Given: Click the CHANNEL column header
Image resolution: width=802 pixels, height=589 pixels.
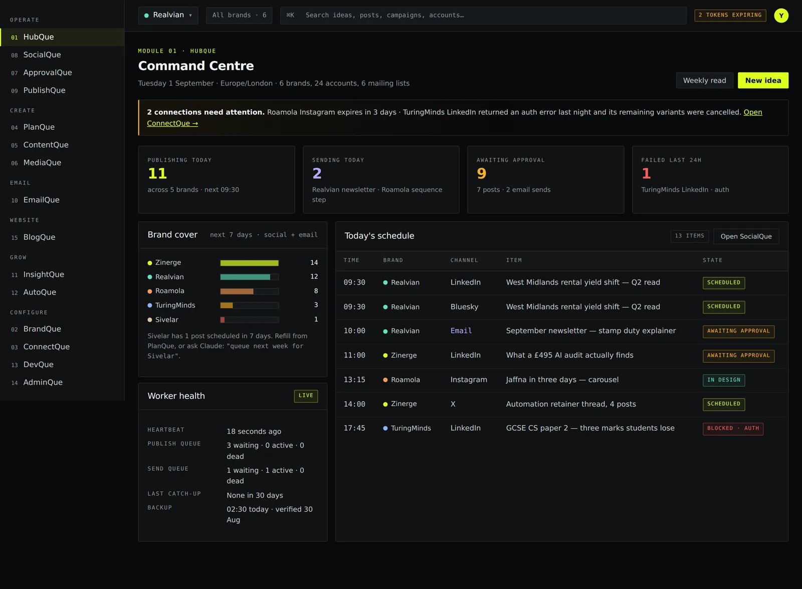Looking at the screenshot, I should click(464, 261).
